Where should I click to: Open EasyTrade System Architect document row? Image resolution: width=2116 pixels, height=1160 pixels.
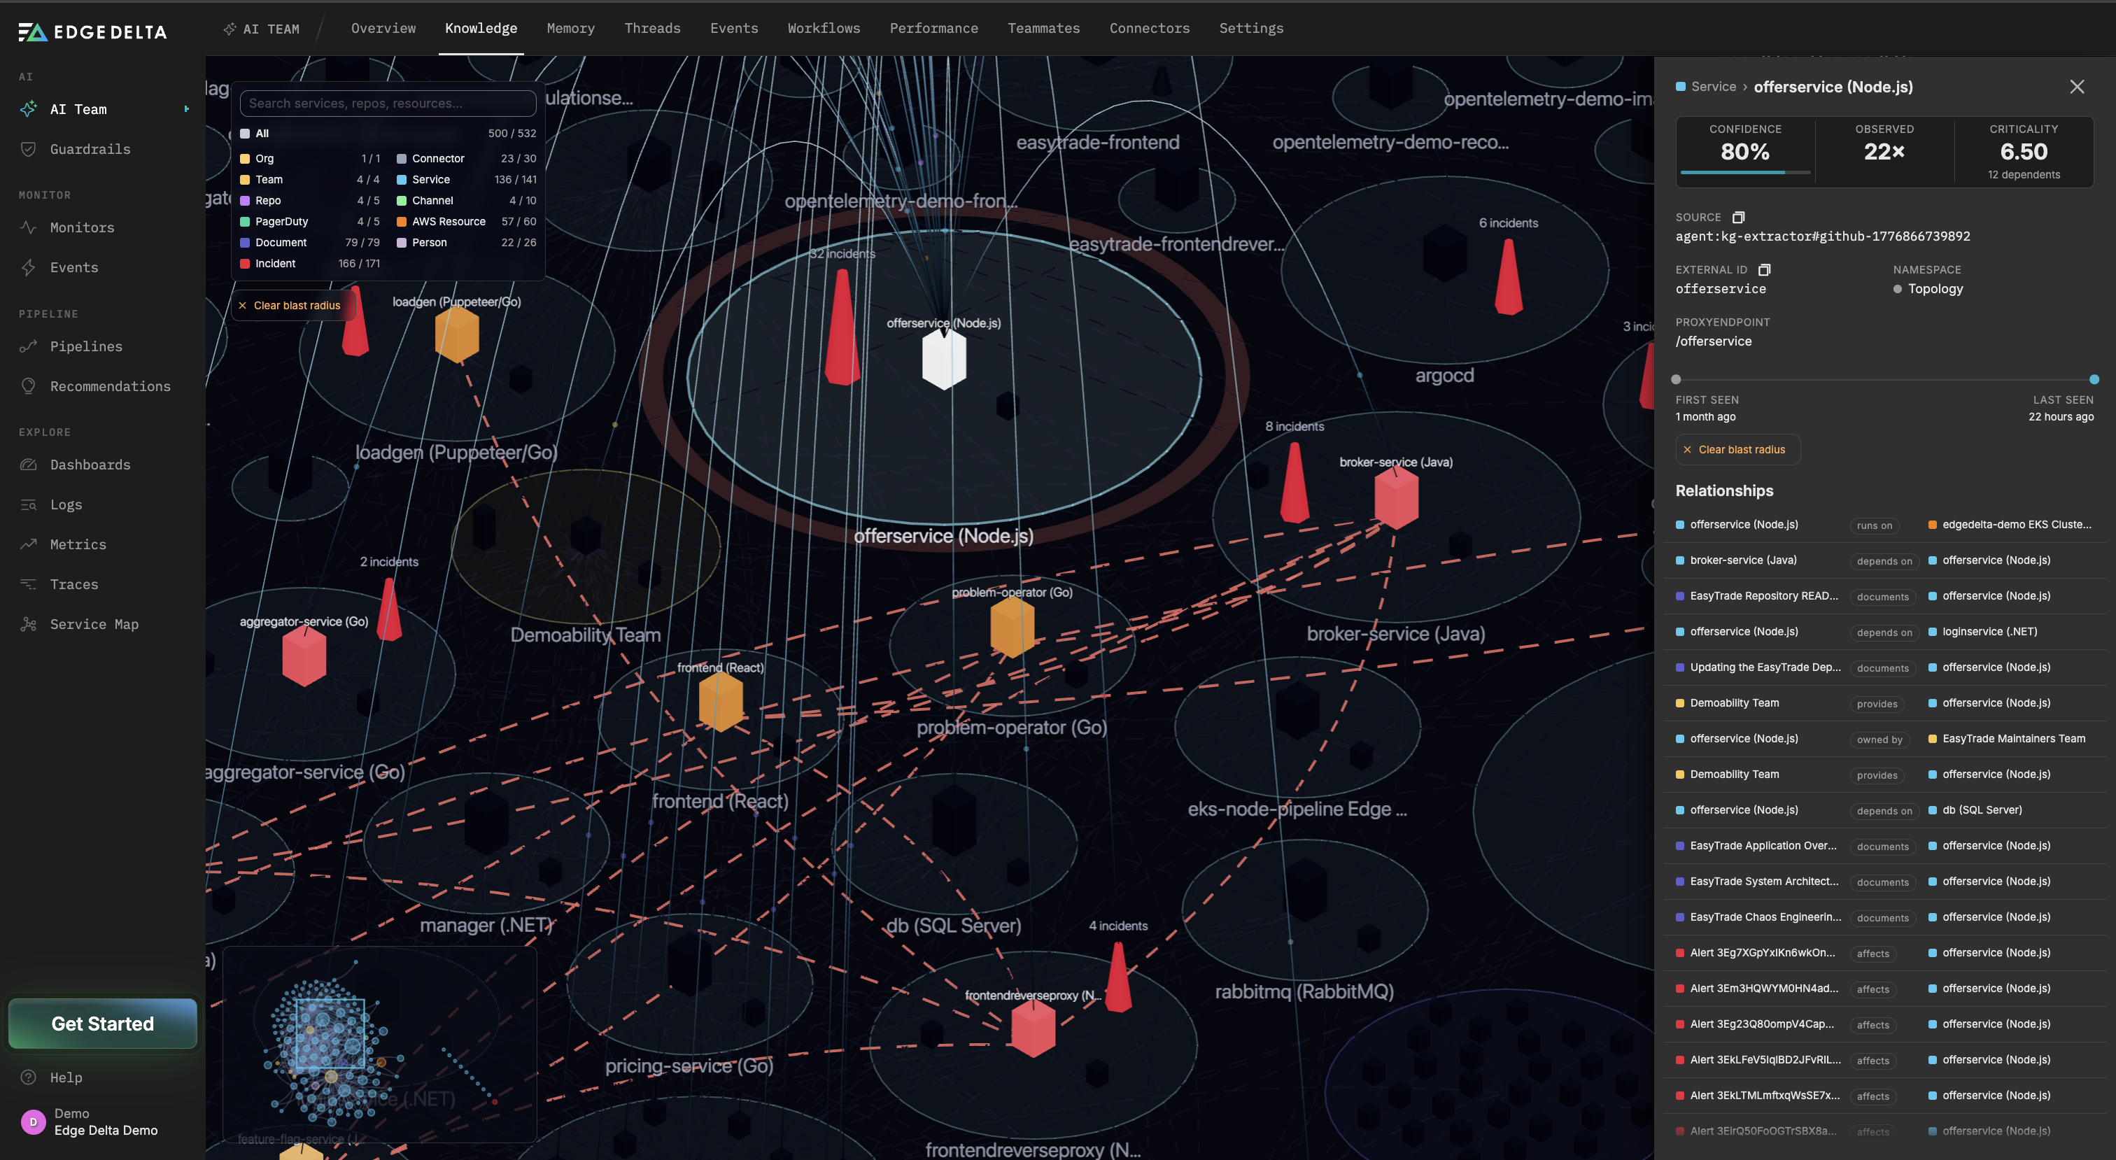[1884, 881]
